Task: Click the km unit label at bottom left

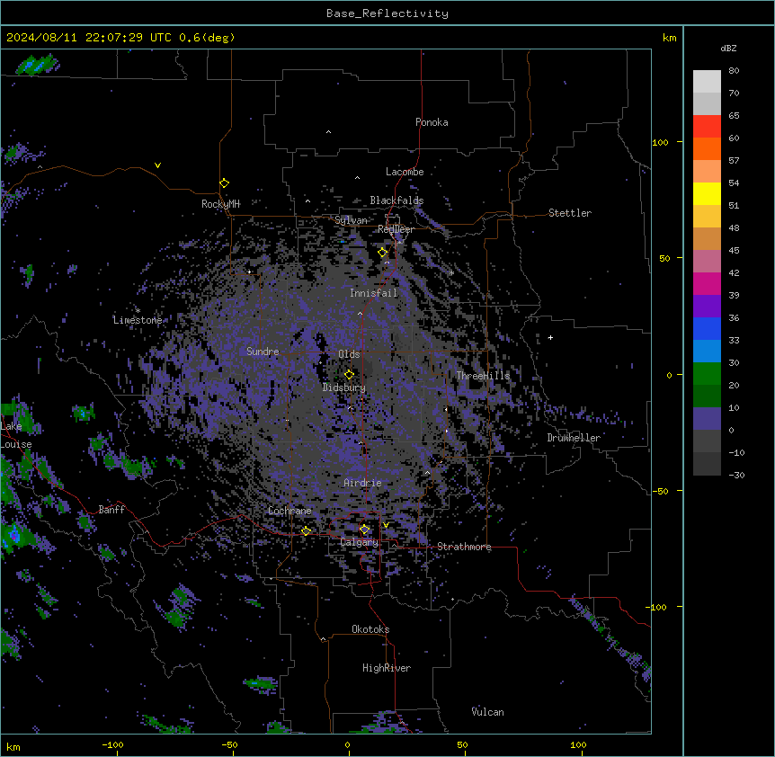Action: (x=13, y=746)
